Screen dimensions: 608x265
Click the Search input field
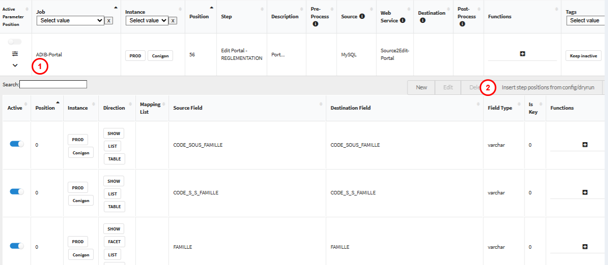(53, 84)
